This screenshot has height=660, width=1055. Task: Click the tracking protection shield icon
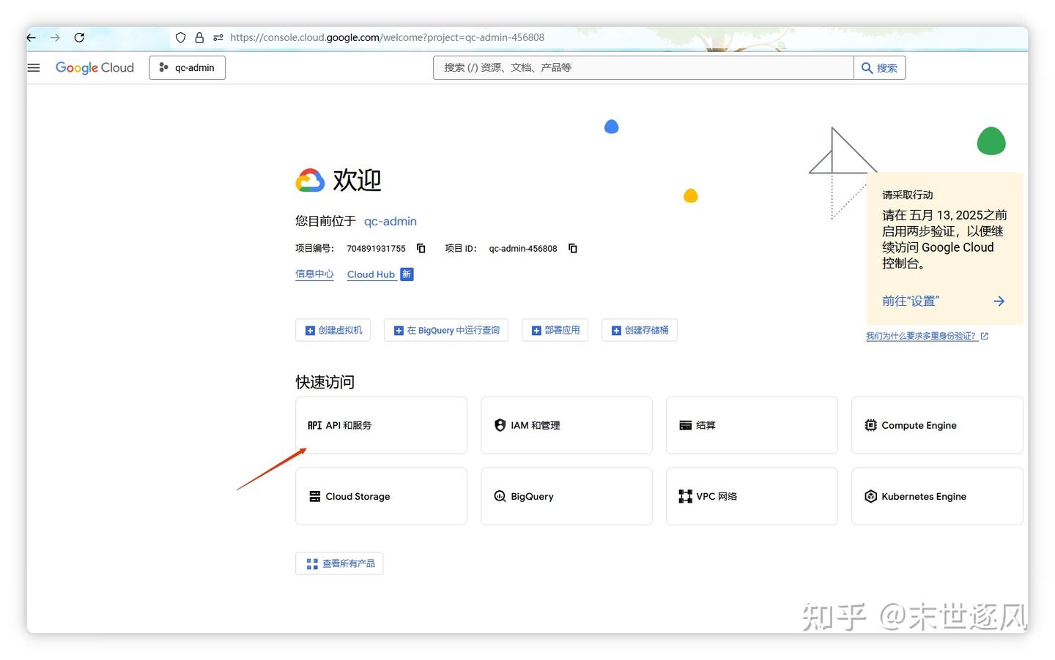point(180,37)
